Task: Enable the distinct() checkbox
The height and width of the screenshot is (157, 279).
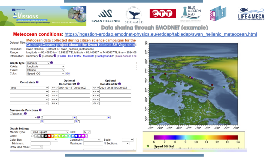Action: [x=11, y=114]
